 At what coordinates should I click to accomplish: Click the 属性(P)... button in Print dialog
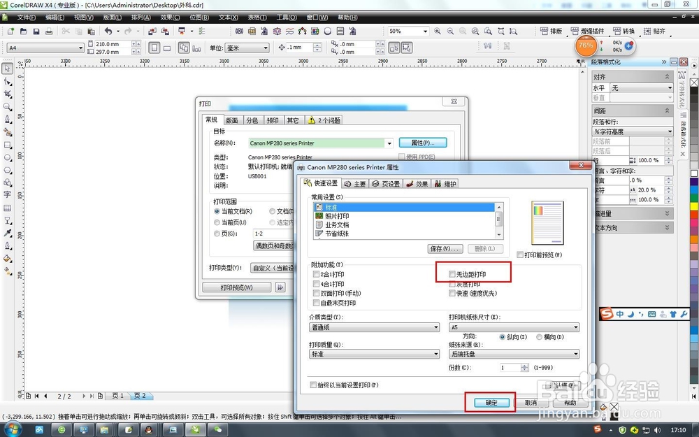tap(423, 143)
